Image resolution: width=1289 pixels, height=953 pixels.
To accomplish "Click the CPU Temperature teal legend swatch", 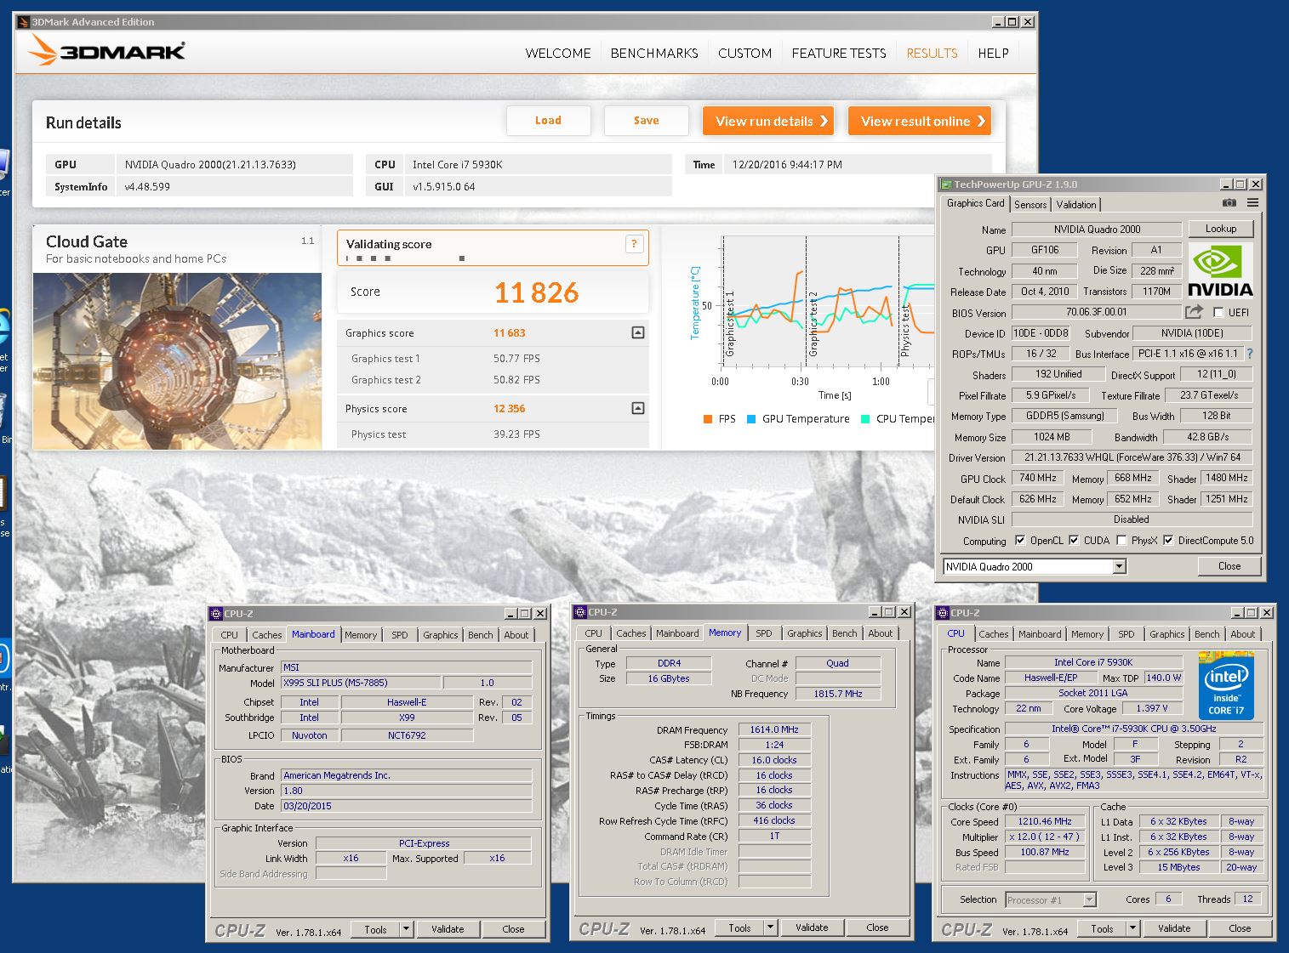I will point(865,419).
